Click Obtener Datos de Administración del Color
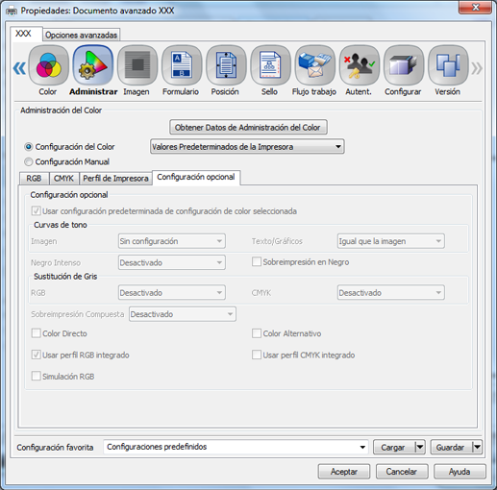 coord(248,127)
